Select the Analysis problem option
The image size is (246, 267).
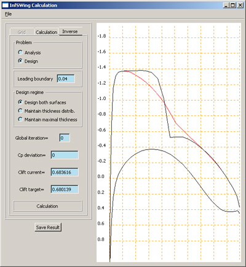(30, 53)
